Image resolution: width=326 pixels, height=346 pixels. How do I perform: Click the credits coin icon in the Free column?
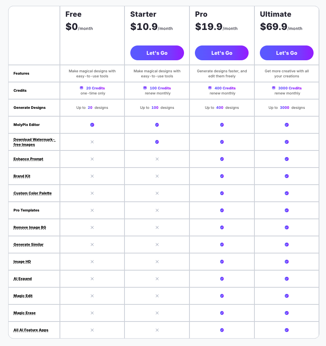[x=81, y=88]
